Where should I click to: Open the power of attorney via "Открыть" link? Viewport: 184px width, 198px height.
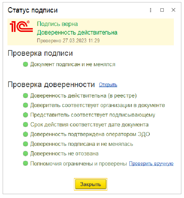click(x=108, y=85)
